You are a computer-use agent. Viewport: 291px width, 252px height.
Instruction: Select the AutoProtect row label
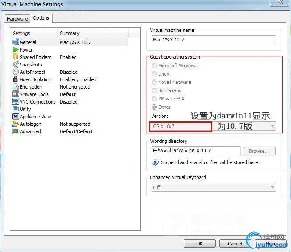(33, 72)
